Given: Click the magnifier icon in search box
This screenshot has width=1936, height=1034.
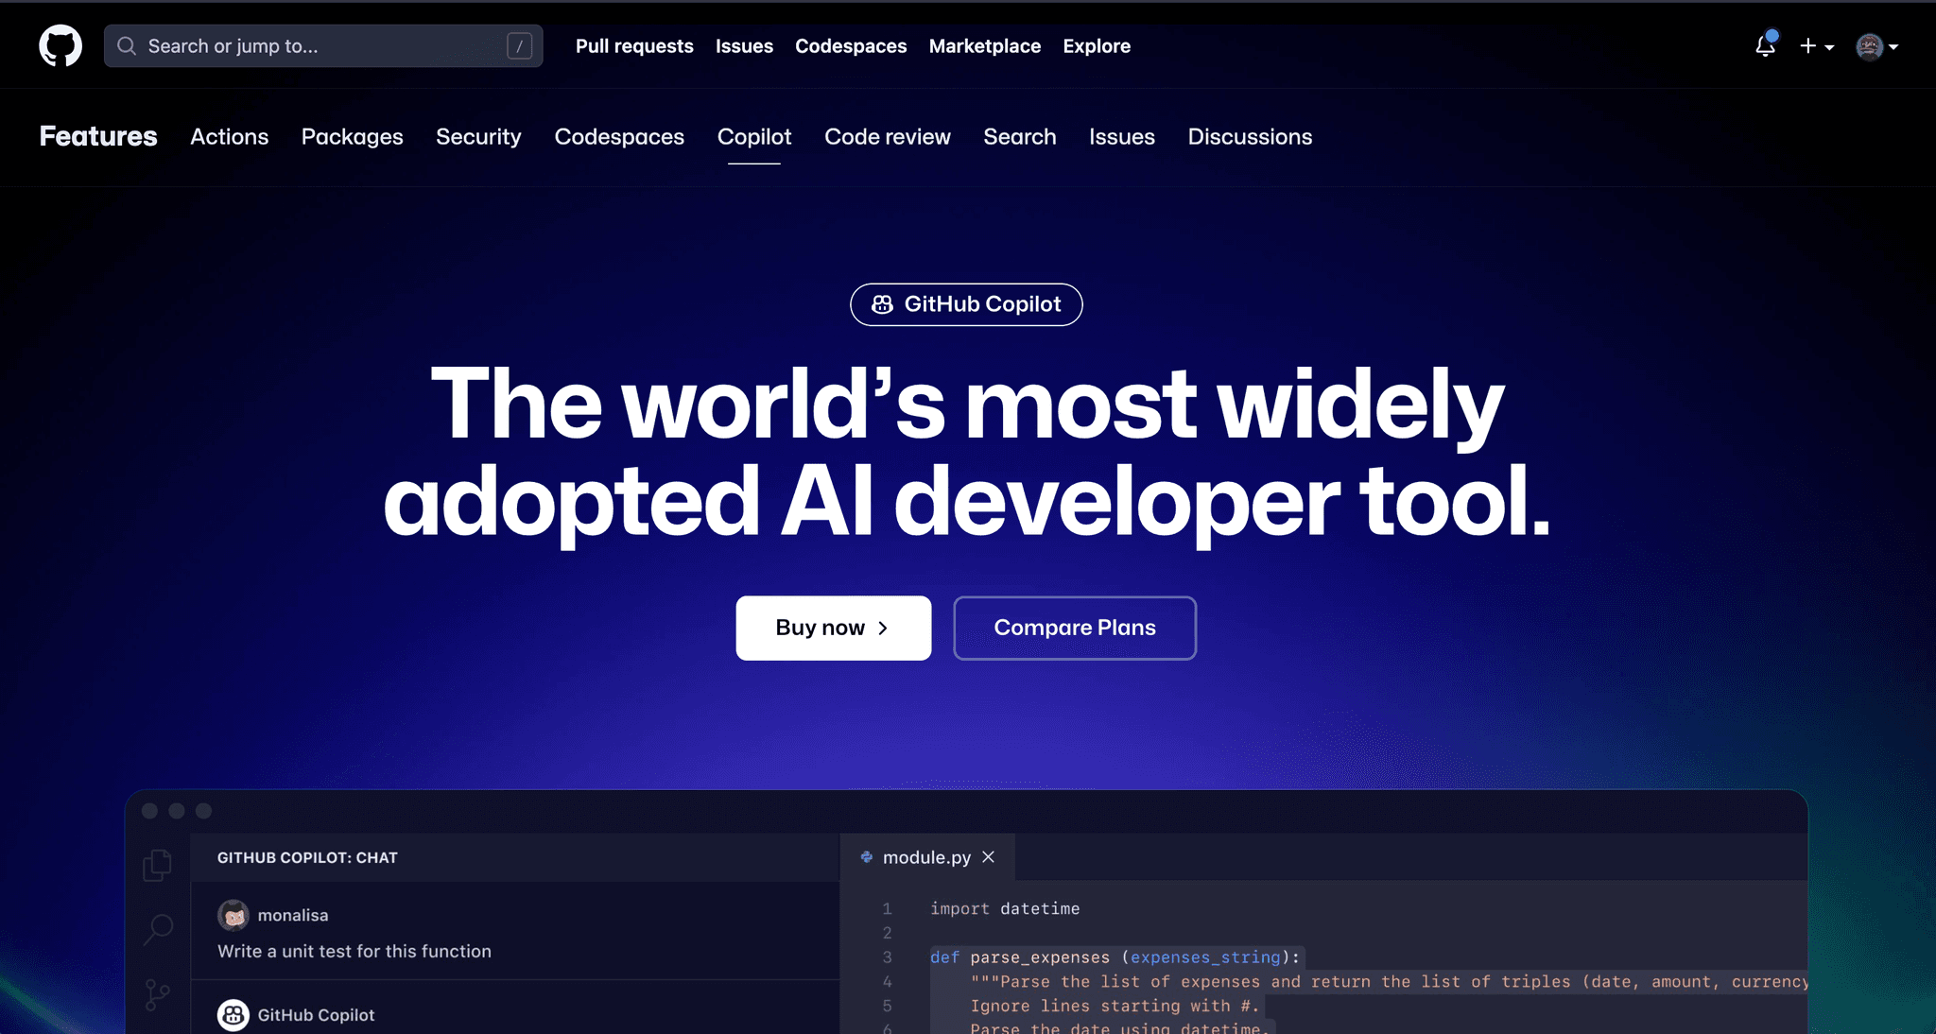Looking at the screenshot, I should 127,45.
